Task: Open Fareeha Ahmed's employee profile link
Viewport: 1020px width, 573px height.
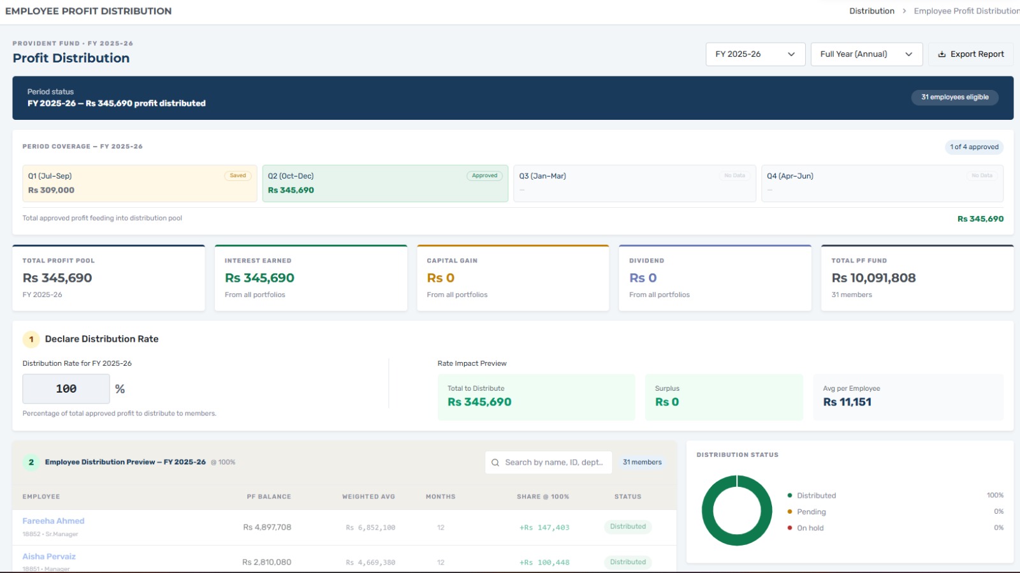Action: click(54, 521)
